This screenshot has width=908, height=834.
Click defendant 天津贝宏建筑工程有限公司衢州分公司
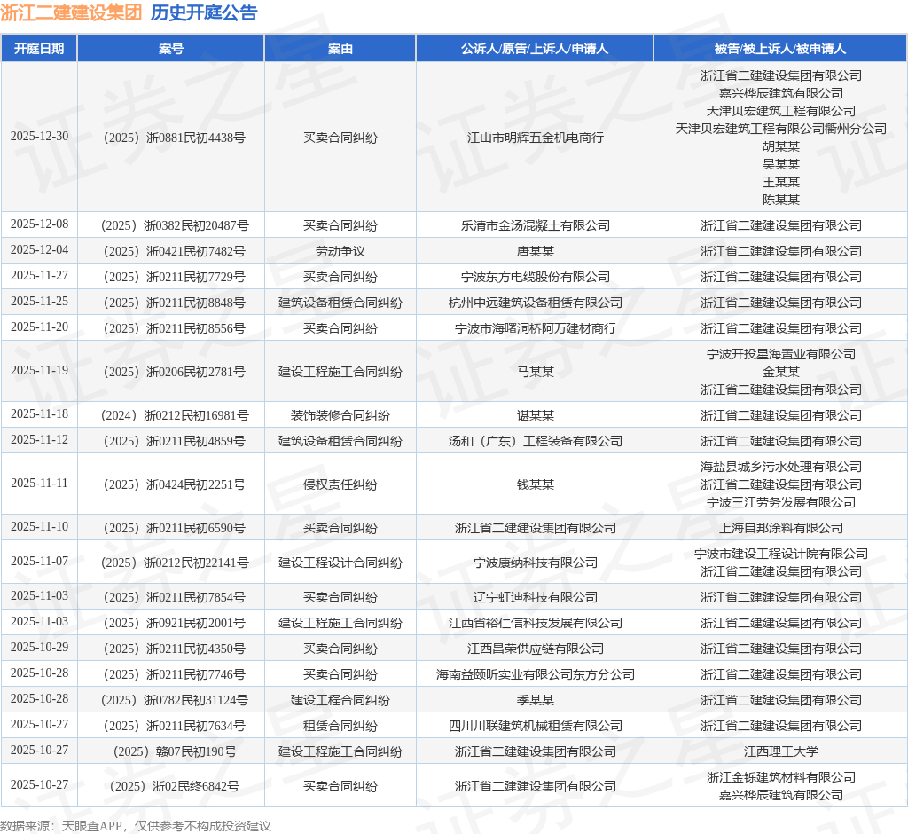click(x=780, y=129)
